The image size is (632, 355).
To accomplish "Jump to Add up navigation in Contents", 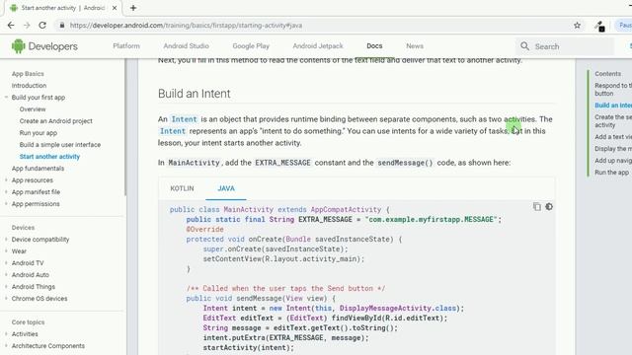I will 613,160.
